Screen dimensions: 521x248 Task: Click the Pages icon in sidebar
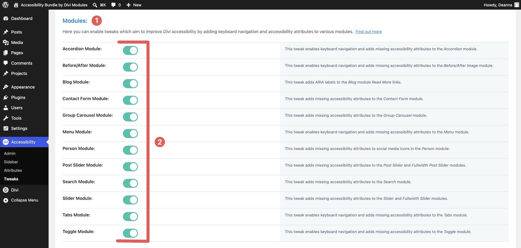click(6, 53)
